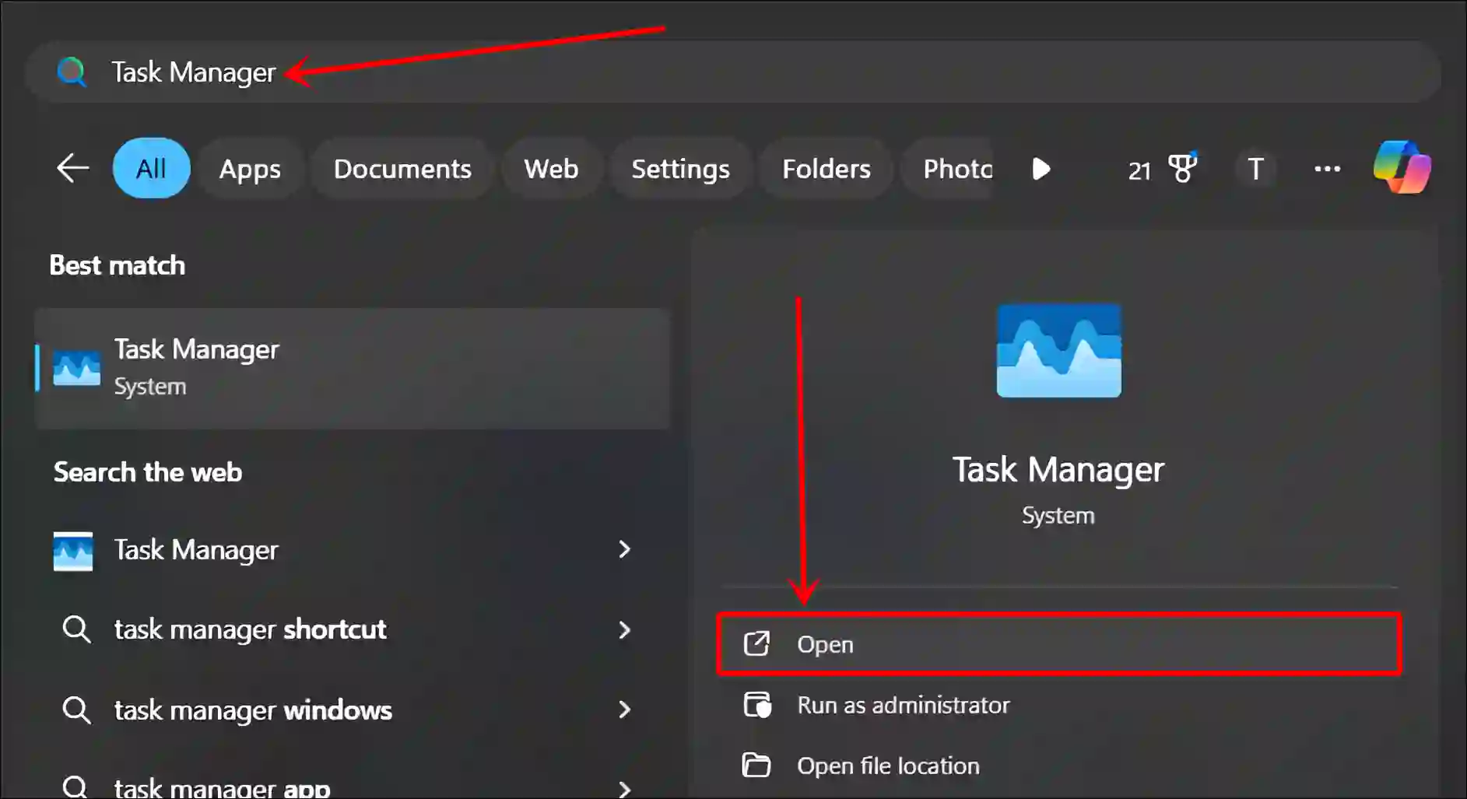Click the search magnifier icon in search box
Screen dimensions: 1467x799
point(72,72)
